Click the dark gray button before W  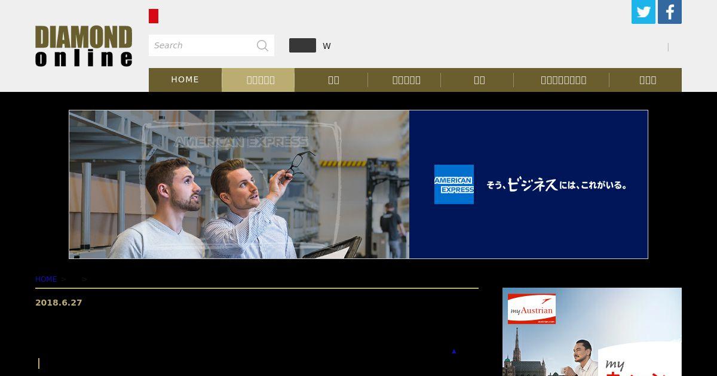302,45
